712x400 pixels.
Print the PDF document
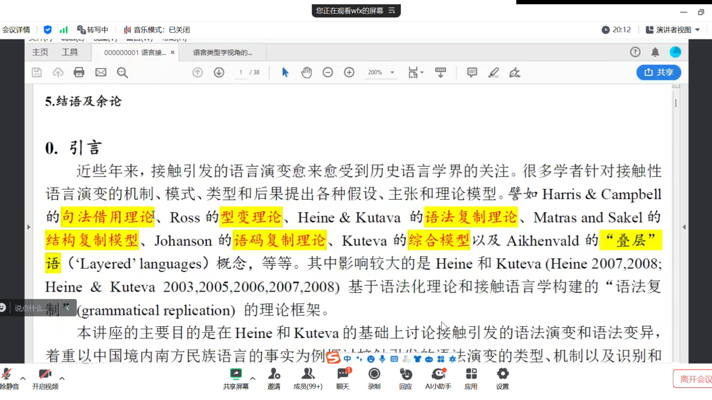[x=79, y=72]
